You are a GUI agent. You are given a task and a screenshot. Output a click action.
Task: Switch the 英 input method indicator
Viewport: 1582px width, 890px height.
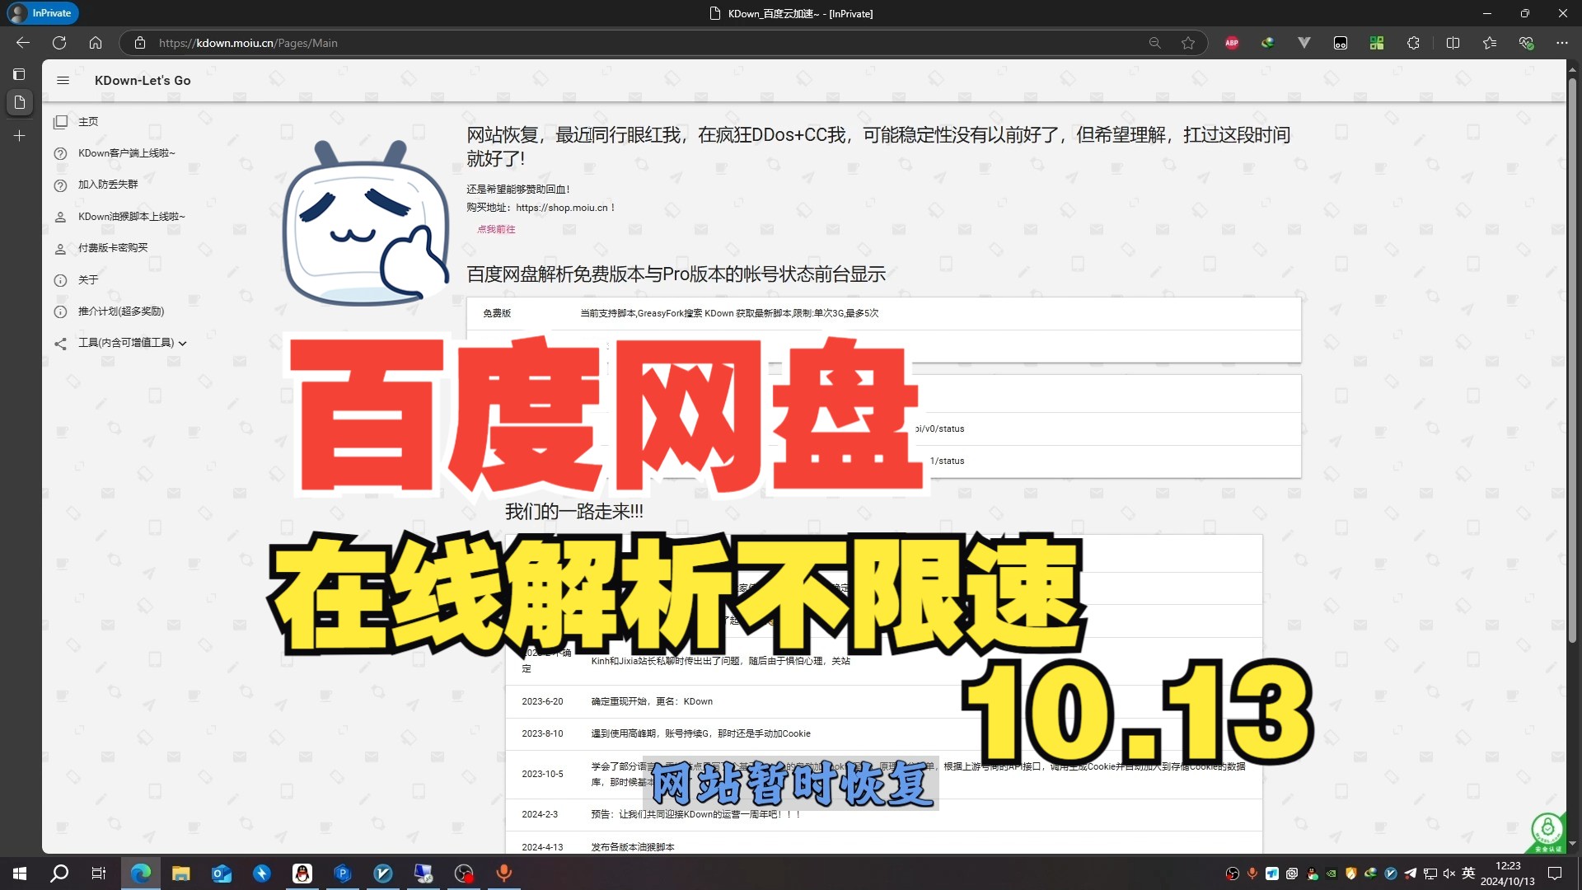(1468, 874)
